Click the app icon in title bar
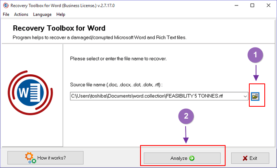 (x=6, y=6)
